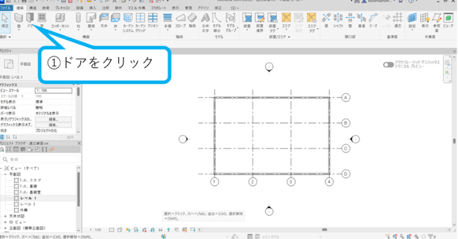Screen dimensions: 458x239
Task: Select the Mullion (マリオン) tool
Action: point(153,20)
